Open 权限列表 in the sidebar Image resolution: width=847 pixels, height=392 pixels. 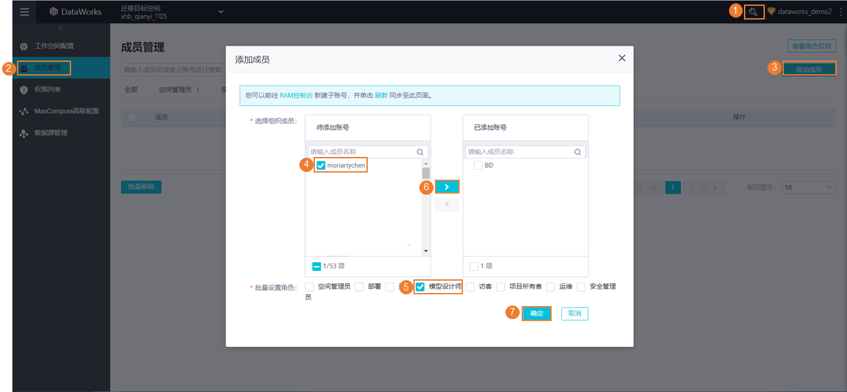pyautogui.click(x=61, y=89)
